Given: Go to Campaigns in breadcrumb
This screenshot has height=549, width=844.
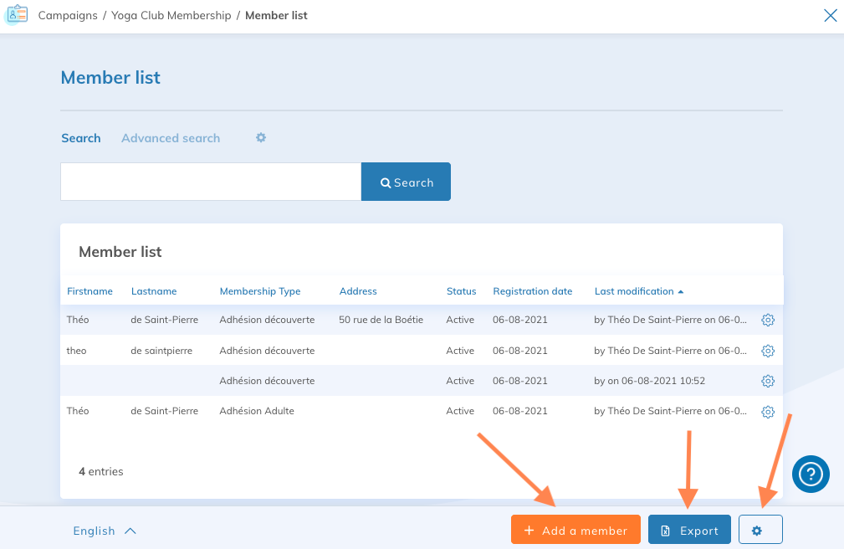Looking at the screenshot, I should 68,15.
